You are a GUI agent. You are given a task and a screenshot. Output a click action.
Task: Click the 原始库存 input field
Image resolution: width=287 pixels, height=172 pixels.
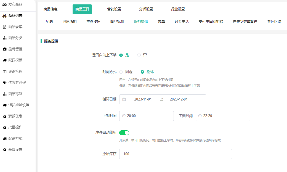click(x=176, y=154)
